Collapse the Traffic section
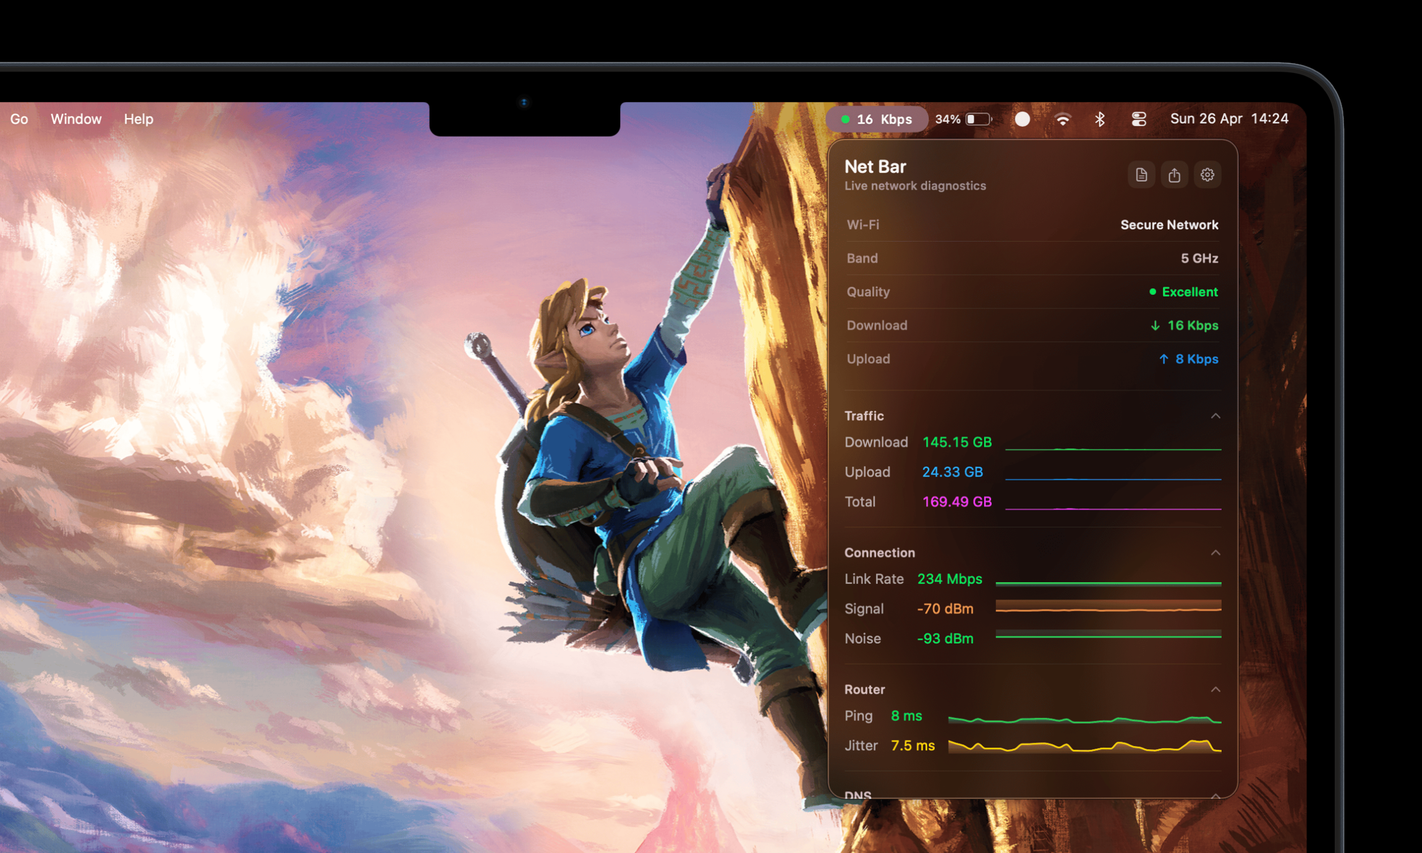The width and height of the screenshot is (1422, 853). 1216,416
